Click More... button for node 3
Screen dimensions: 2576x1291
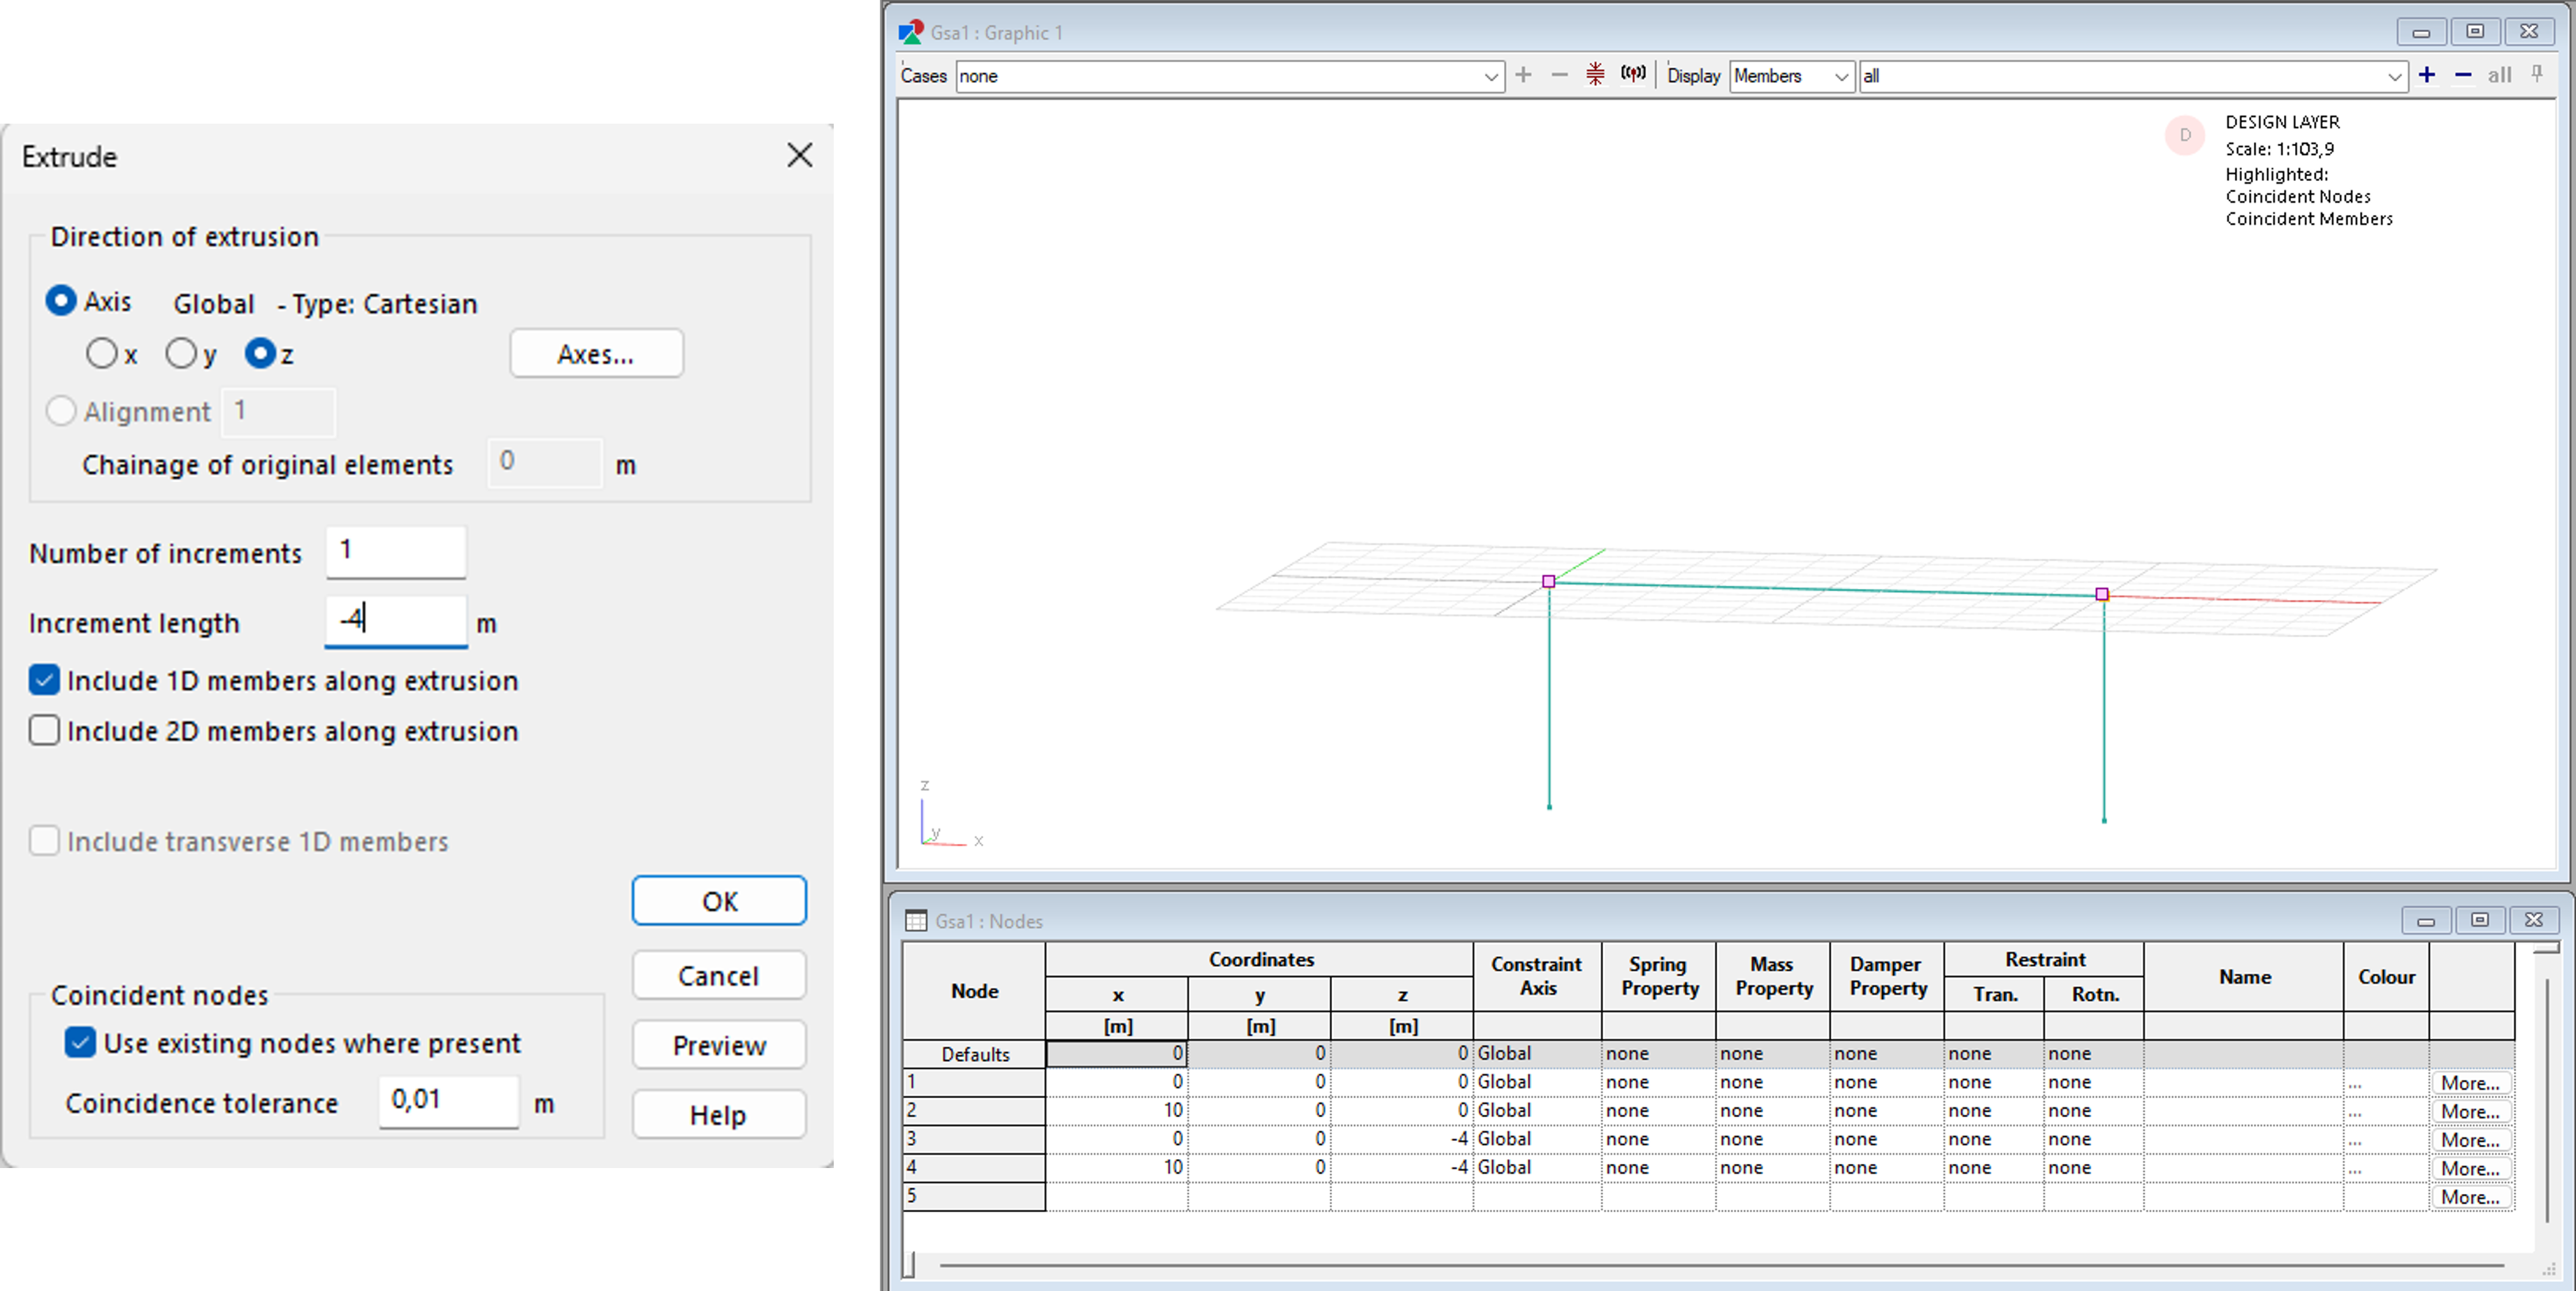(2469, 1139)
